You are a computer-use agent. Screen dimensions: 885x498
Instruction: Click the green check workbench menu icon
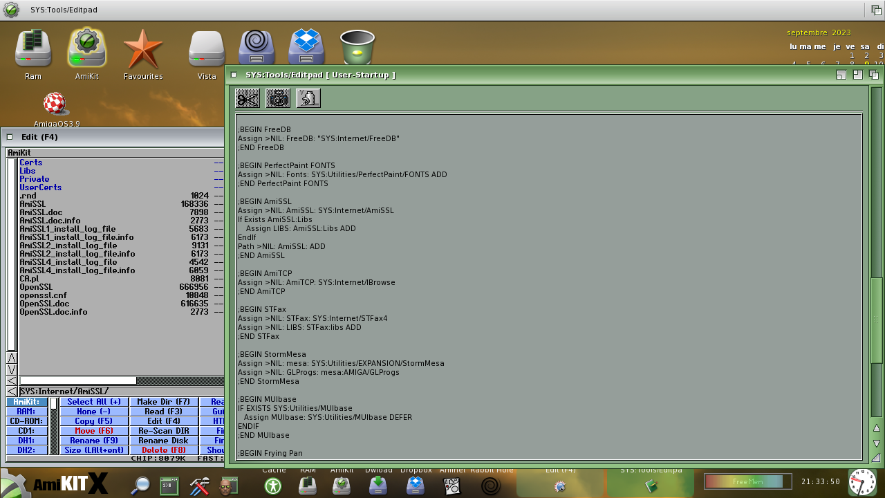click(11, 10)
